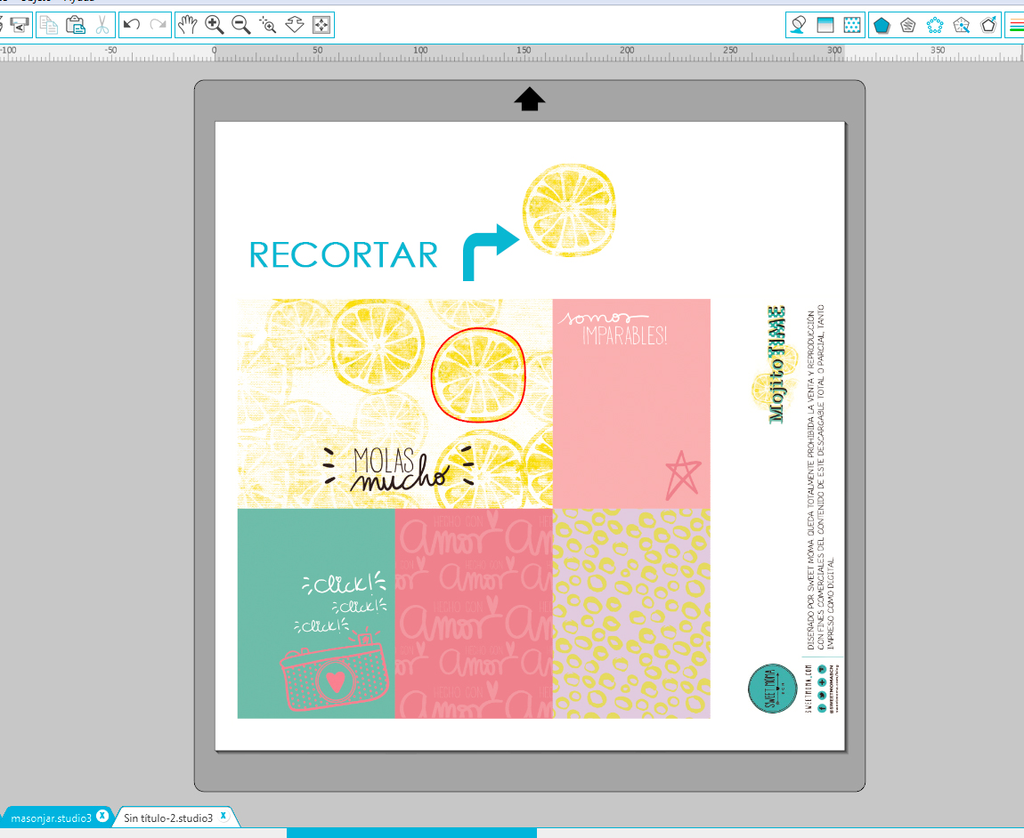Open the Sketch pentagon panel
1024x838 pixels.
(x=907, y=26)
